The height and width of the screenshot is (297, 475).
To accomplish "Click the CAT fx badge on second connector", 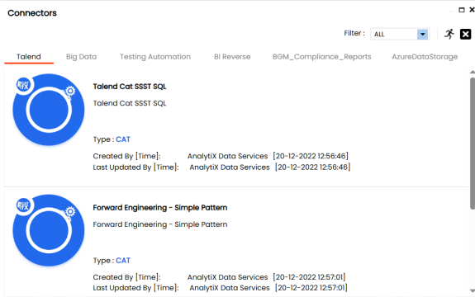I will tap(24, 205).
